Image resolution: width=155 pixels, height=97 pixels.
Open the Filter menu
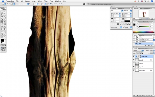click(x=46, y=1)
